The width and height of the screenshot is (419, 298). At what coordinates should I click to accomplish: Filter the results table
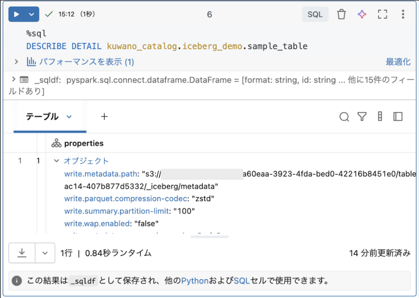(x=362, y=117)
